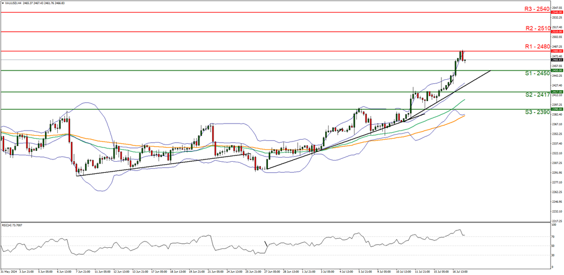Click the 2442.25 price axis value
The width and height of the screenshot is (564, 275).
click(556, 76)
